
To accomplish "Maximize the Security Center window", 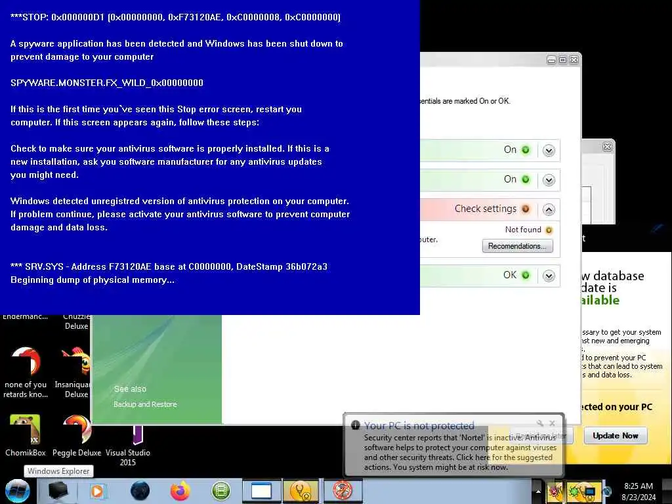I will pyautogui.click(x=562, y=60).
